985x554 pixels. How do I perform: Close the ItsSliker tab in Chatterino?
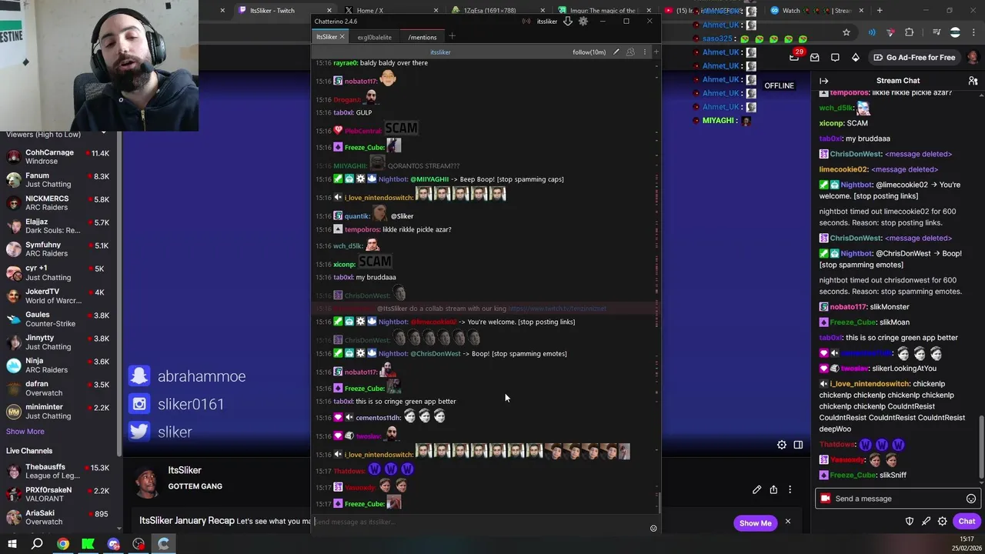(x=342, y=37)
